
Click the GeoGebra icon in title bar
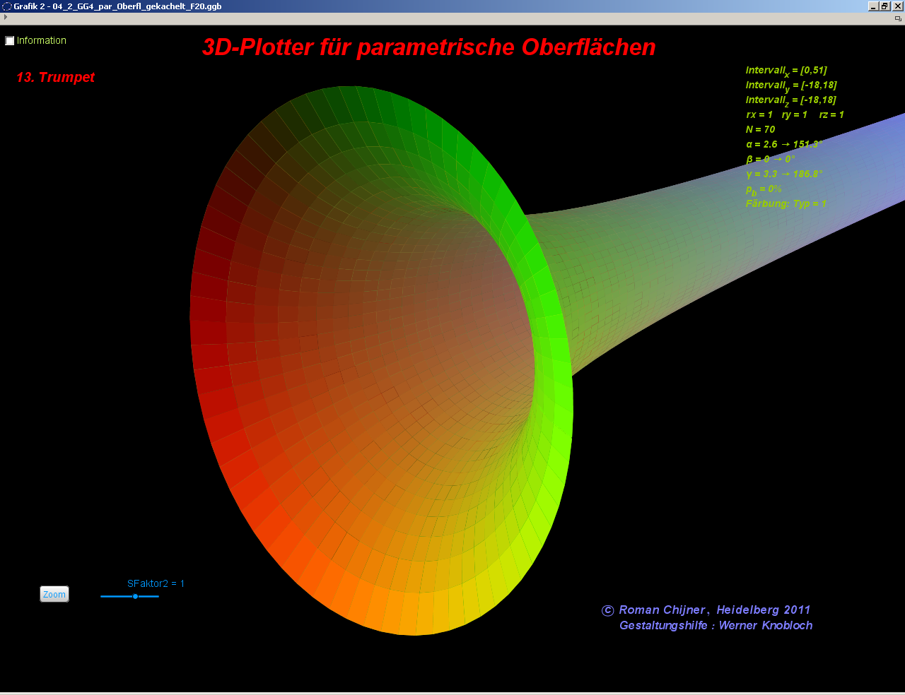[7, 6]
